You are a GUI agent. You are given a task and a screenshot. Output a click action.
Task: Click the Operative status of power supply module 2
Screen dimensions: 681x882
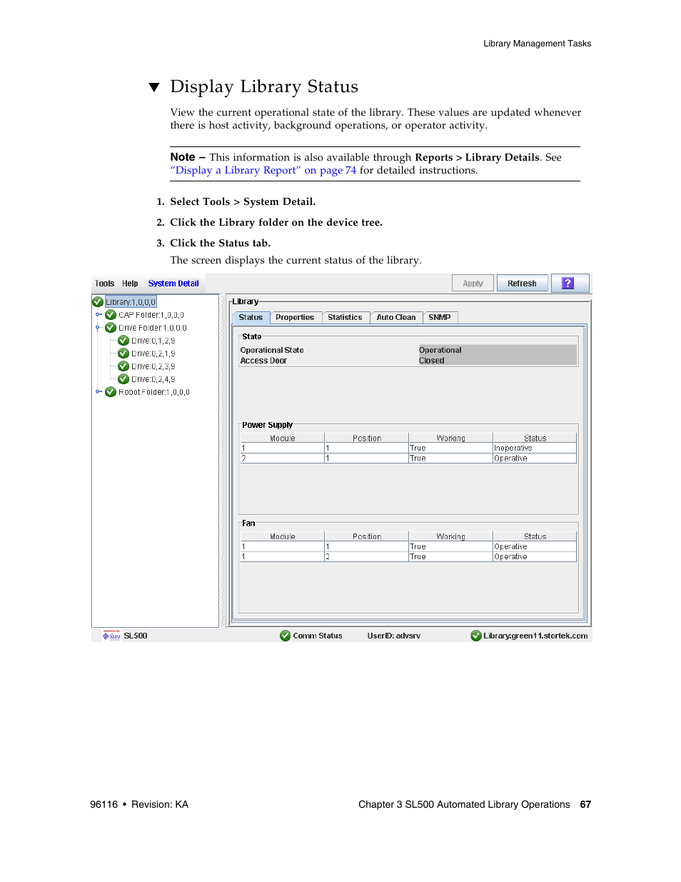[x=535, y=458]
